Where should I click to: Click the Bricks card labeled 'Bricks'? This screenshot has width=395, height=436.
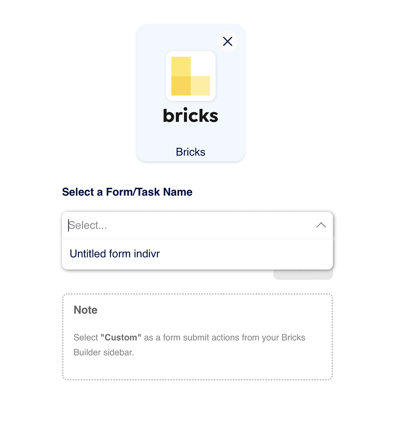[x=190, y=152]
